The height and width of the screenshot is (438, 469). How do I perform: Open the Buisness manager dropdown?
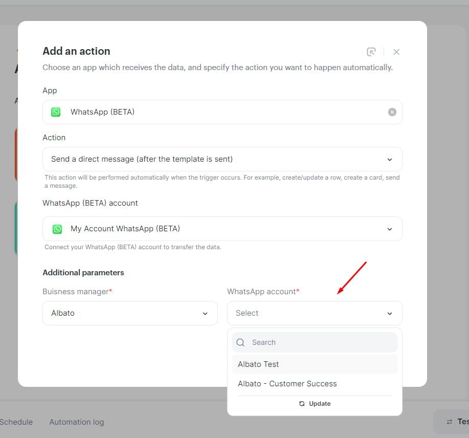pos(130,313)
